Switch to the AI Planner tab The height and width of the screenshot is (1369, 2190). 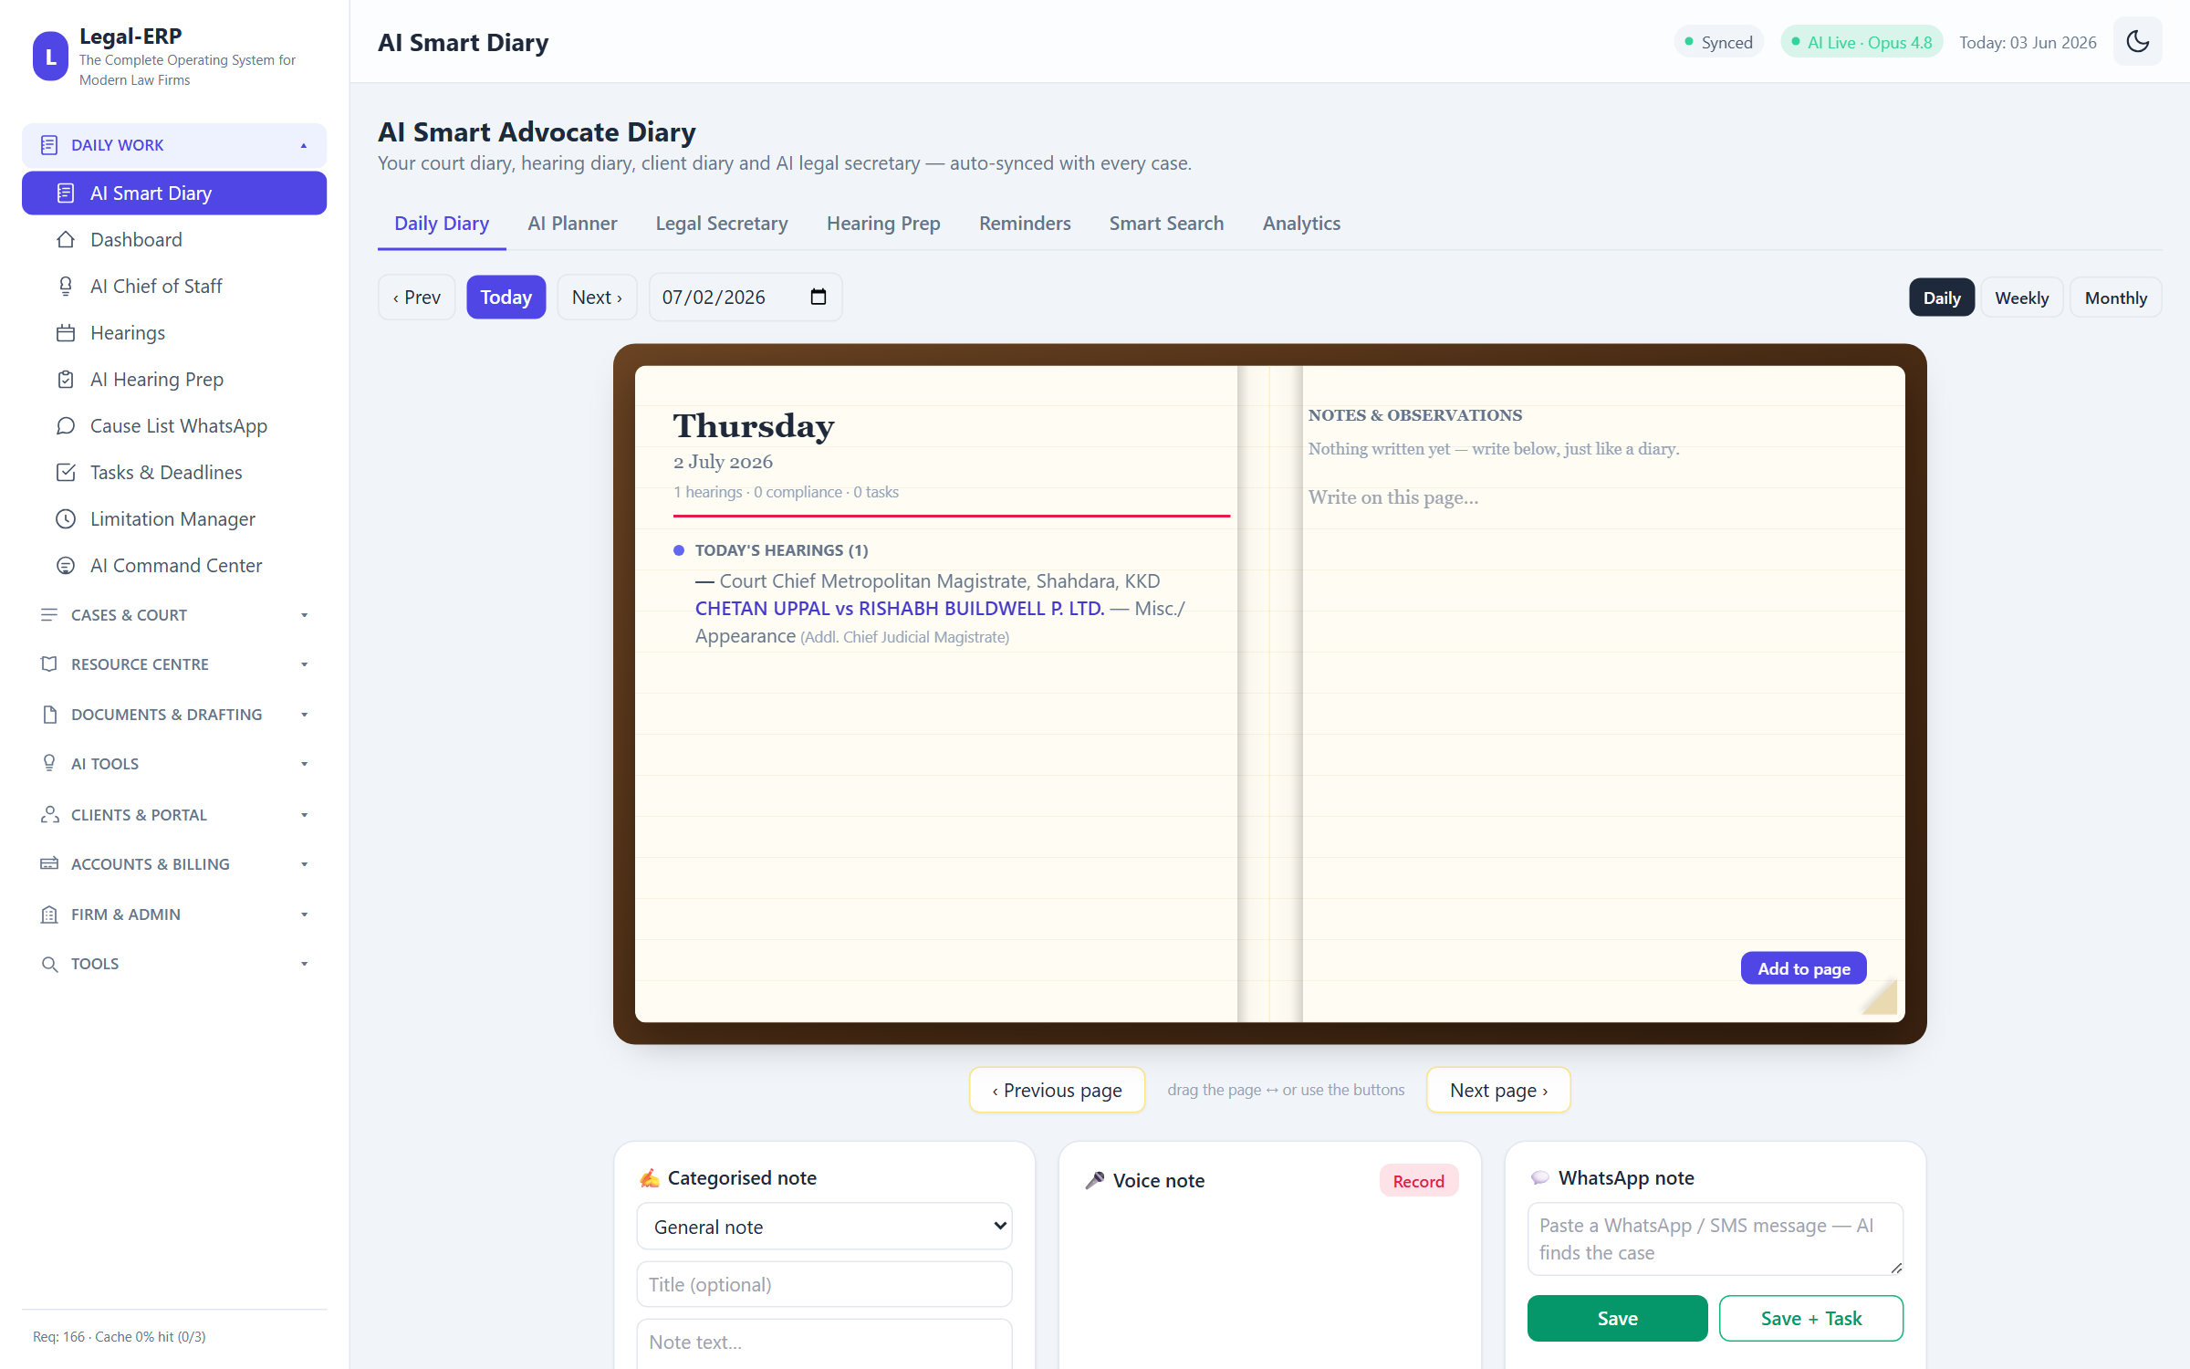[572, 223]
